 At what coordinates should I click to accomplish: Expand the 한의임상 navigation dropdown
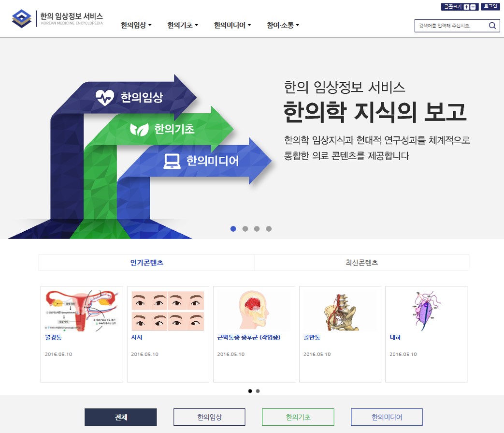pyautogui.click(x=136, y=25)
